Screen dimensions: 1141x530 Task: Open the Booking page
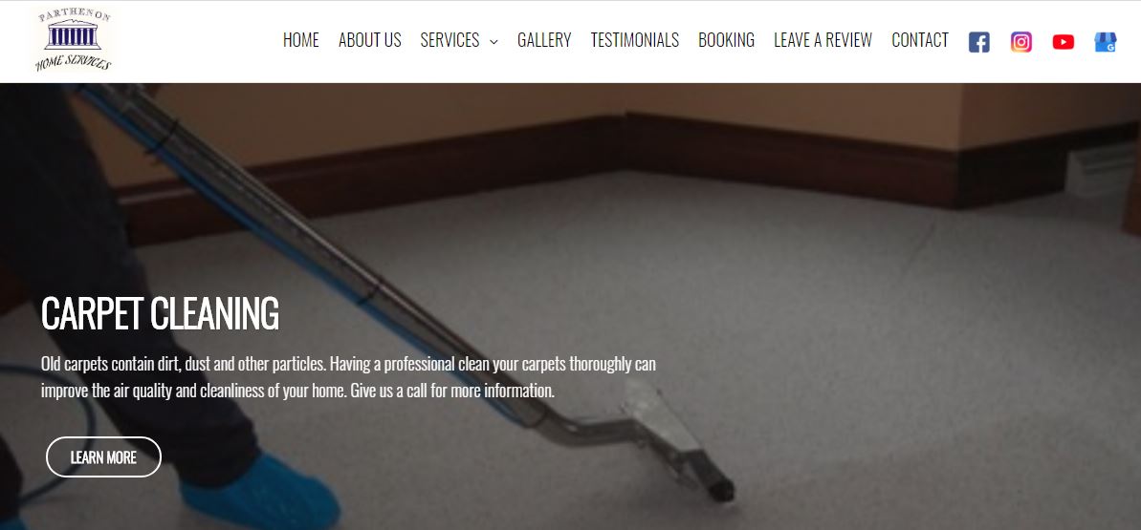point(726,40)
